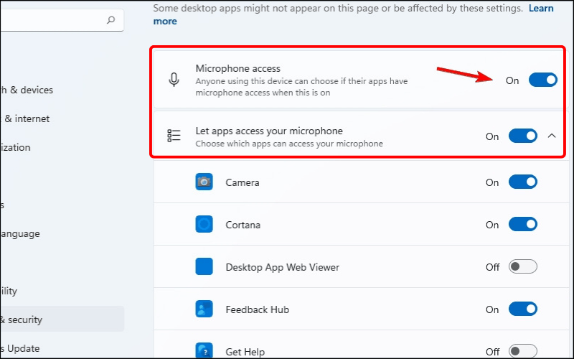Toggle microphone access for Camera
This screenshot has width=574, height=359.
click(x=522, y=182)
